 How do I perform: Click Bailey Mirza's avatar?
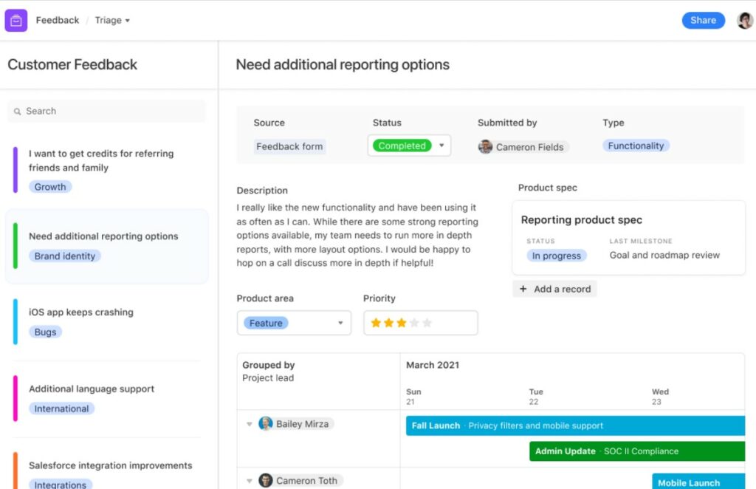click(266, 424)
